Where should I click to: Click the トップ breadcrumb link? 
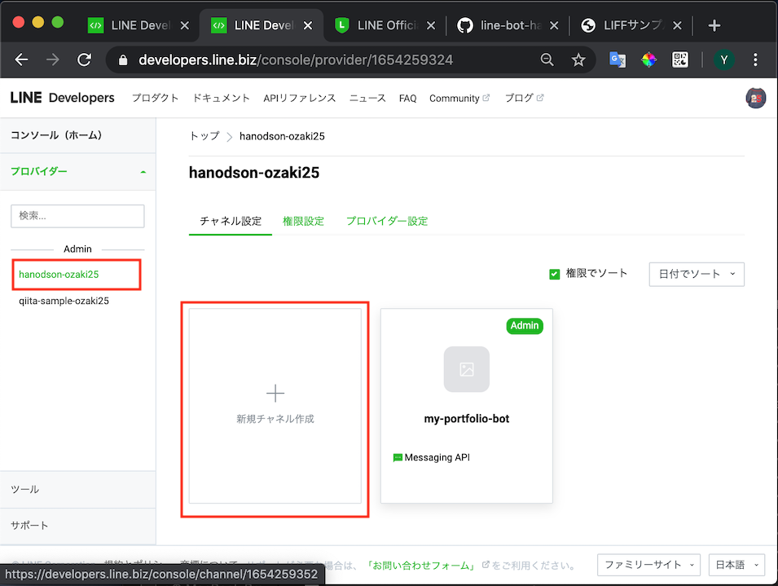pyautogui.click(x=204, y=136)
